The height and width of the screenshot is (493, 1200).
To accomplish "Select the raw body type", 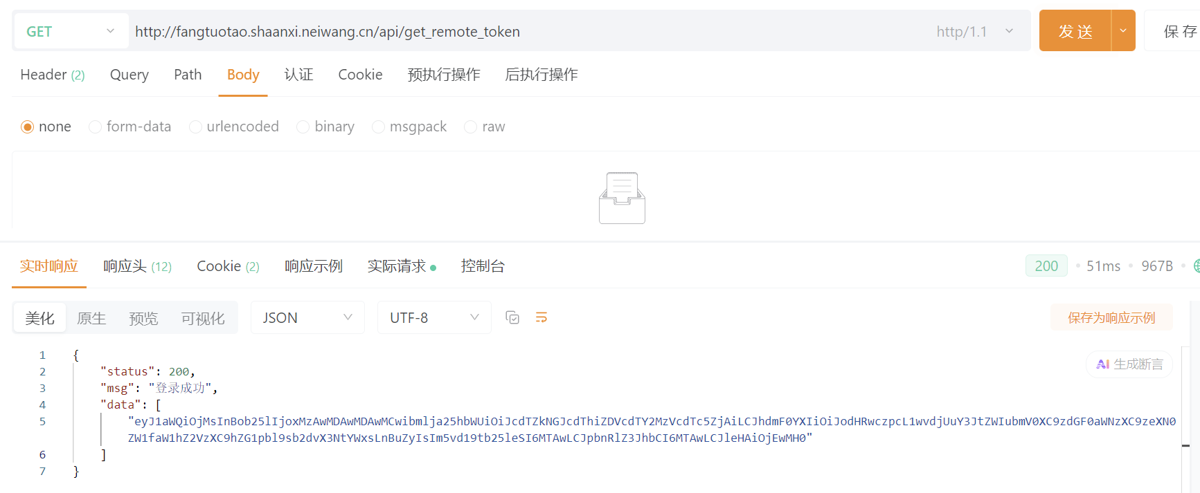I will [471, 127].
